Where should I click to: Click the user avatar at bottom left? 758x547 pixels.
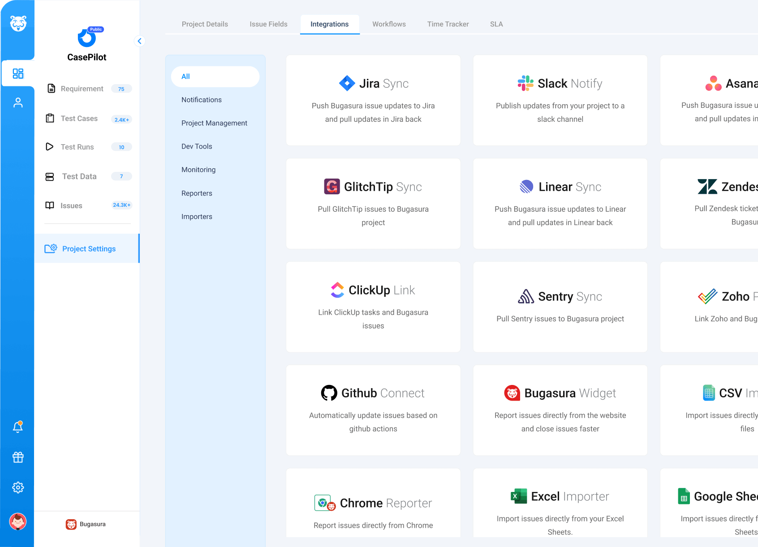pyautogui.click(x=18, y=521)
